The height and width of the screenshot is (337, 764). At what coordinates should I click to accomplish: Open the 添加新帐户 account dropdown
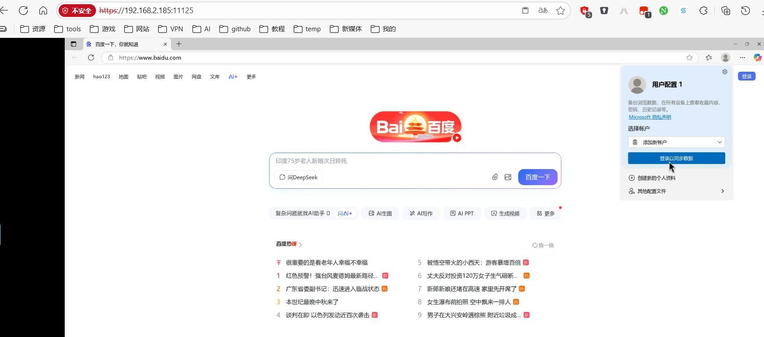pyautogui.click(x=676, y=142)
